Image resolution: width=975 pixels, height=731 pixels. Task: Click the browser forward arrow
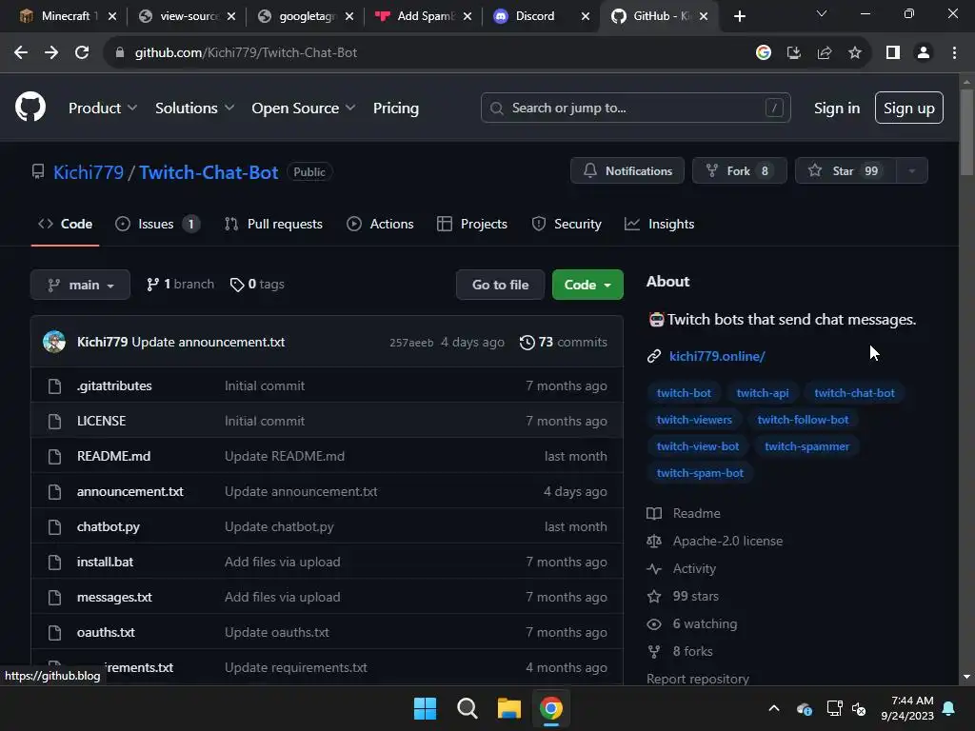click(x=51, y=53)
